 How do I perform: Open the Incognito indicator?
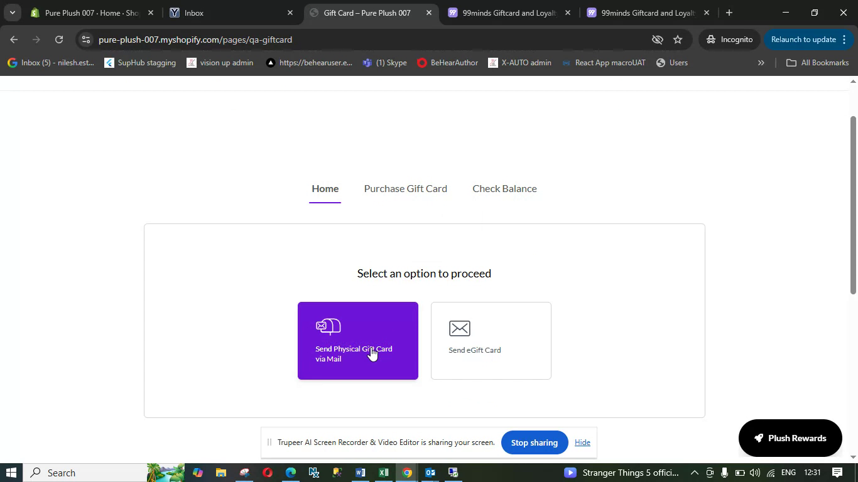tap(729, 40)
